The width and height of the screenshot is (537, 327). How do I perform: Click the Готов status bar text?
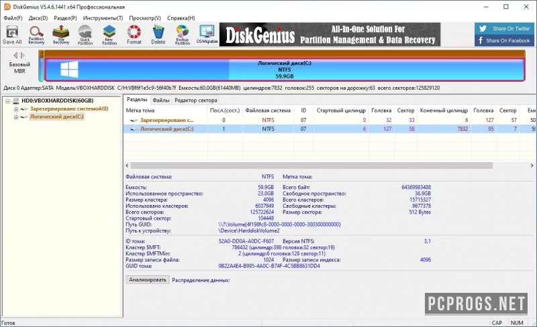click(x=8, y=323)
